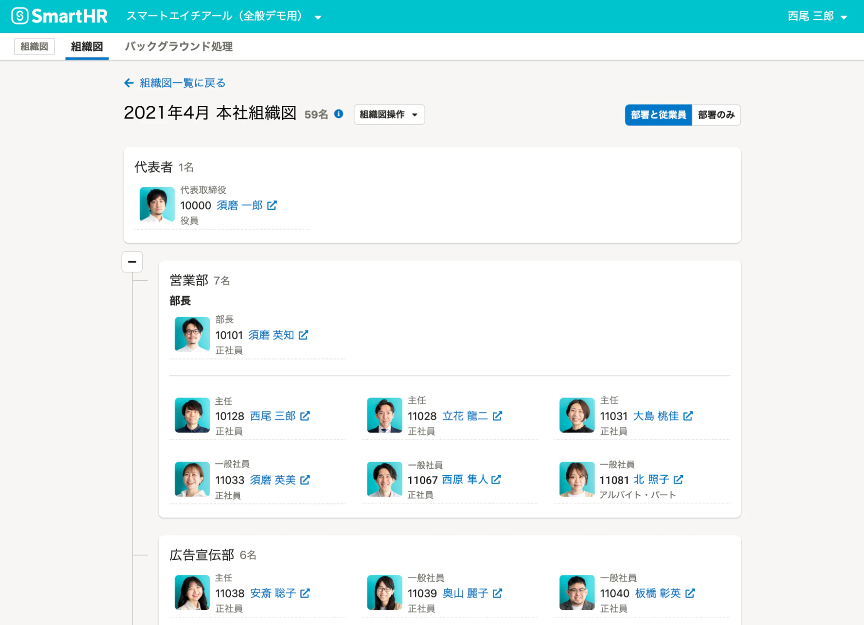The width and height of the screenshot is (864, 625).
Task: Click the アルバイト・パート employment label
Action: point(638,495)
